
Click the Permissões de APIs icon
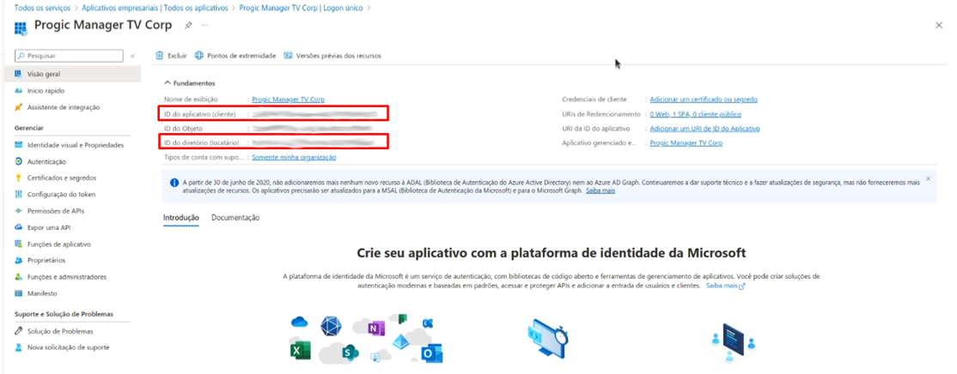[x=18, y=211]
